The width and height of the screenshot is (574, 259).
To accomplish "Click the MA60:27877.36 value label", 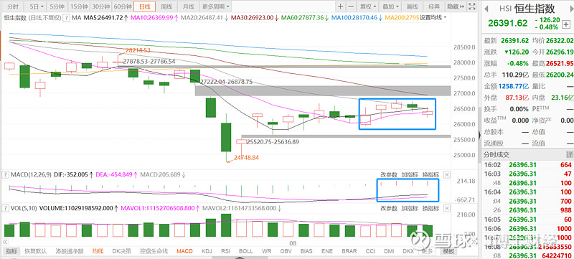I will 304,17.
